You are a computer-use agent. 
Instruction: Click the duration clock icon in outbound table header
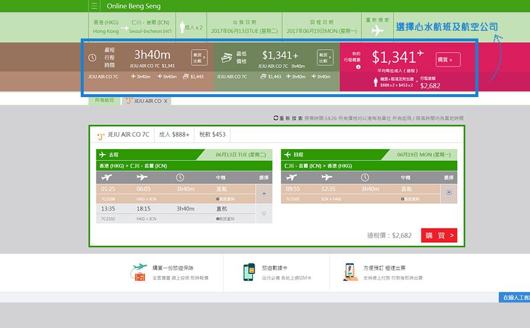[x=180, y=177]
